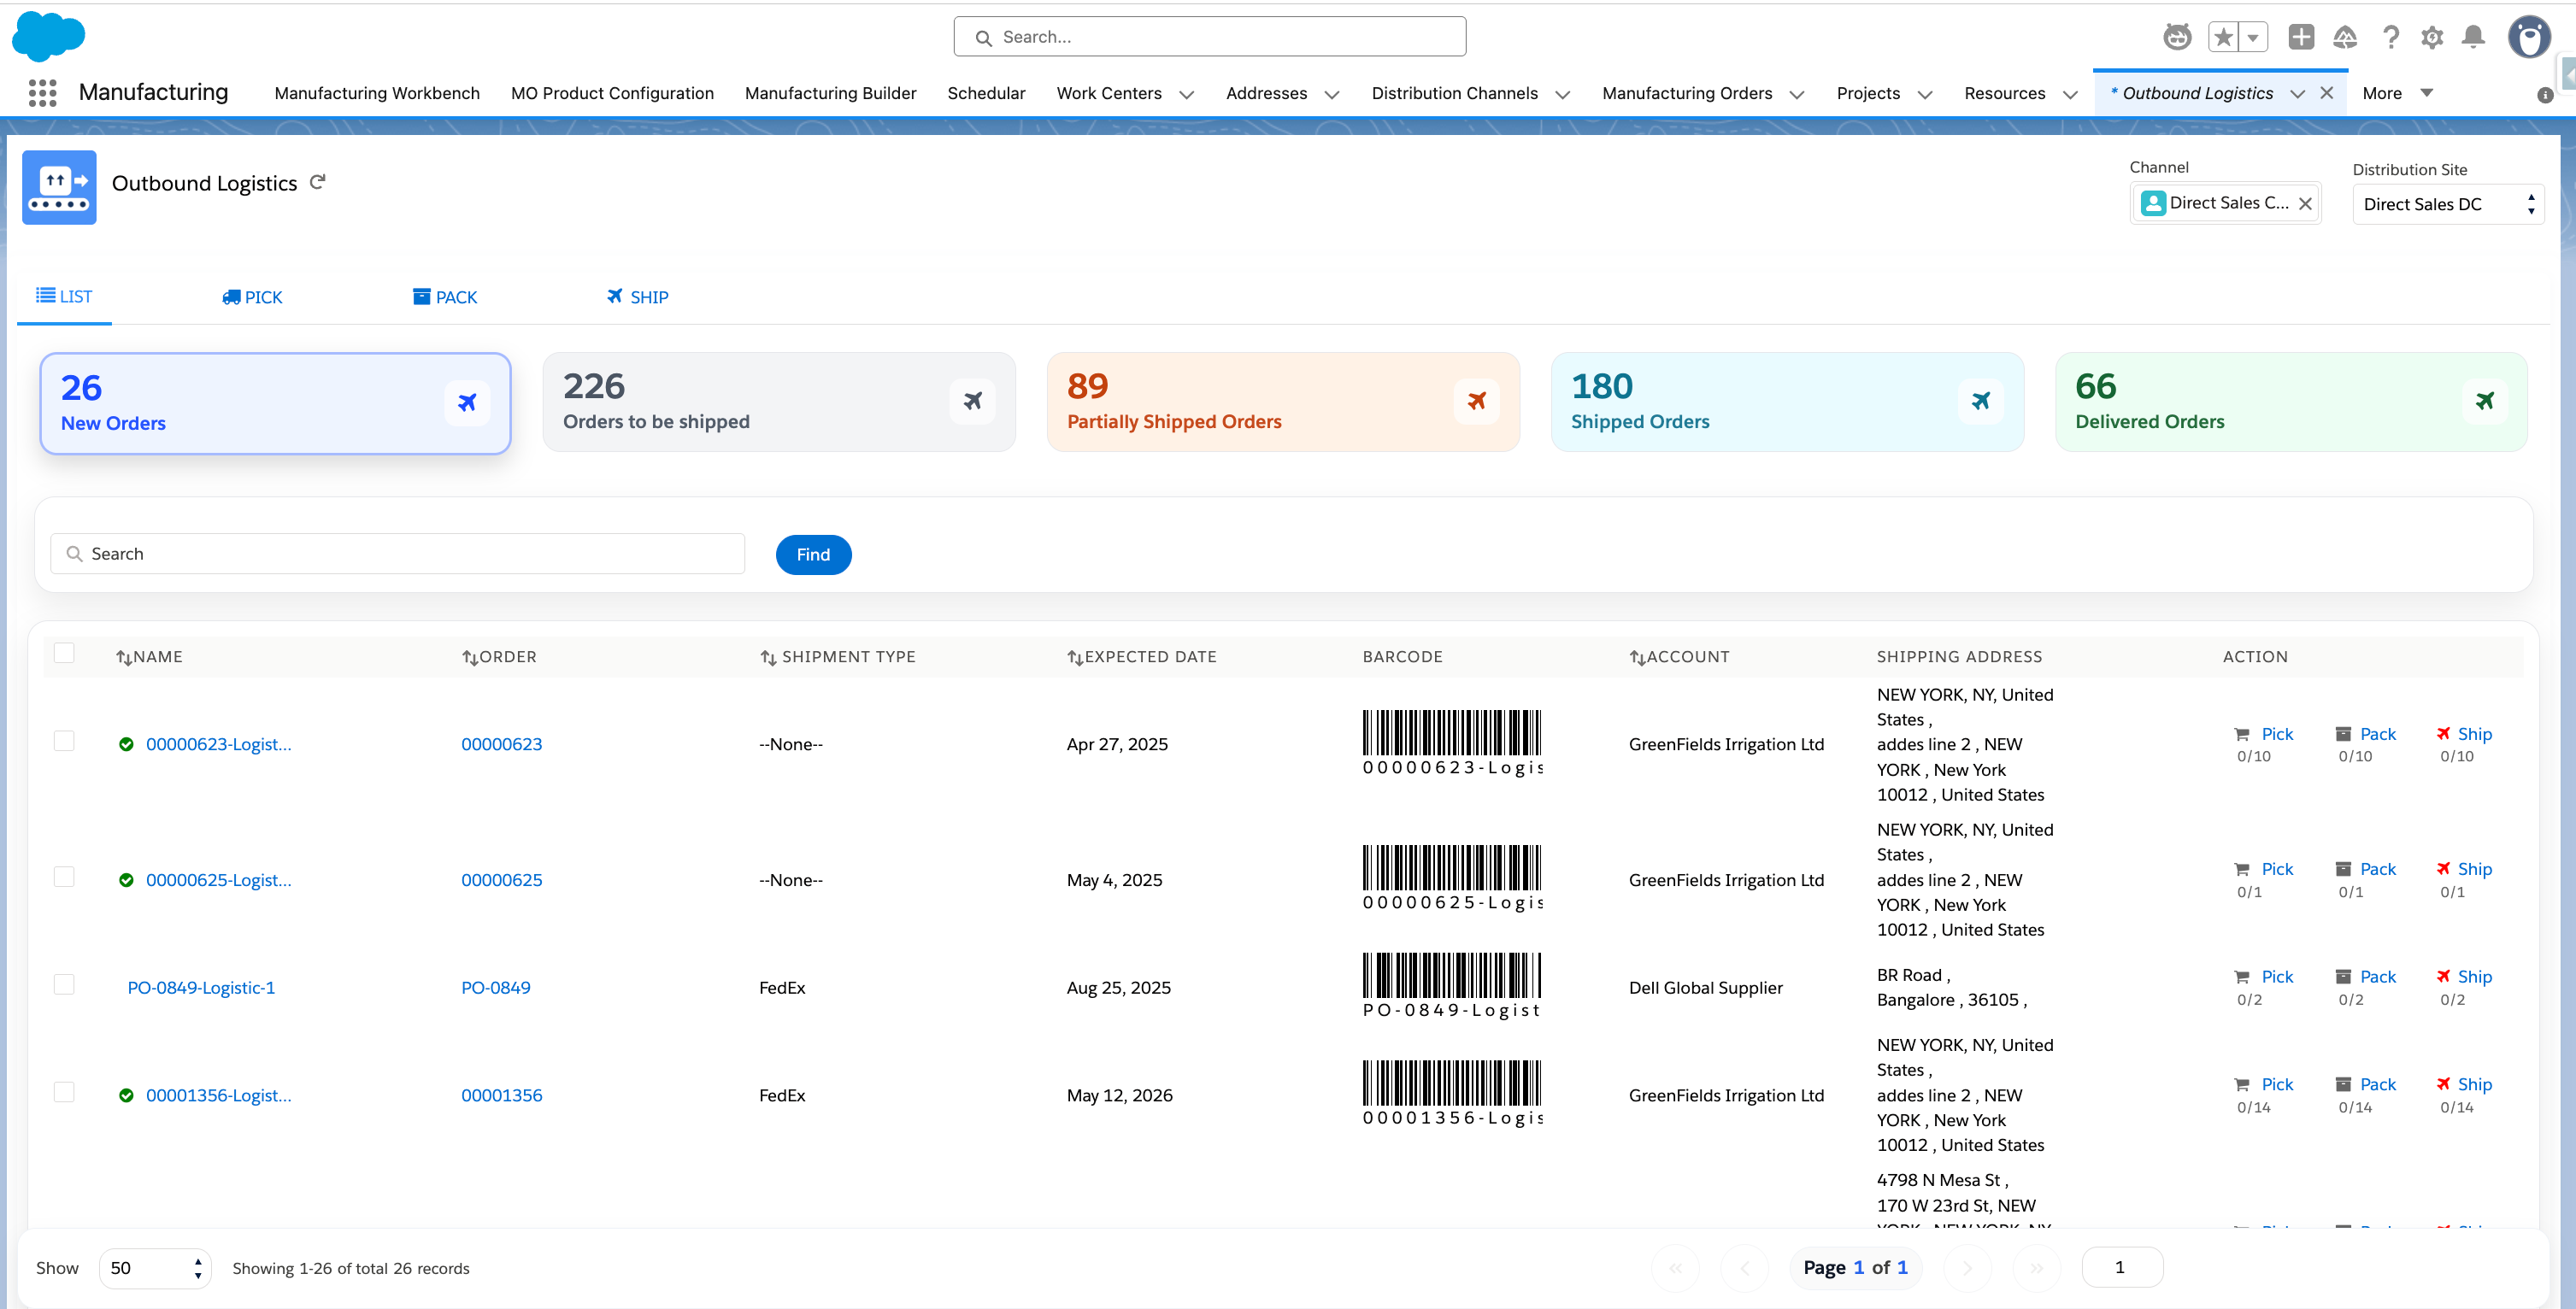The image size is (2576, 1309).
Task: Expand the Work Centers menu chevron
Action: tap(1187, 95)
